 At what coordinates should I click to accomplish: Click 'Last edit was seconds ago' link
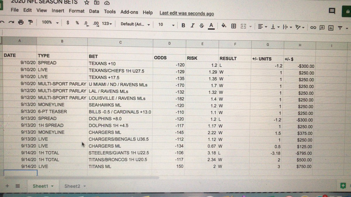[187, 13]
